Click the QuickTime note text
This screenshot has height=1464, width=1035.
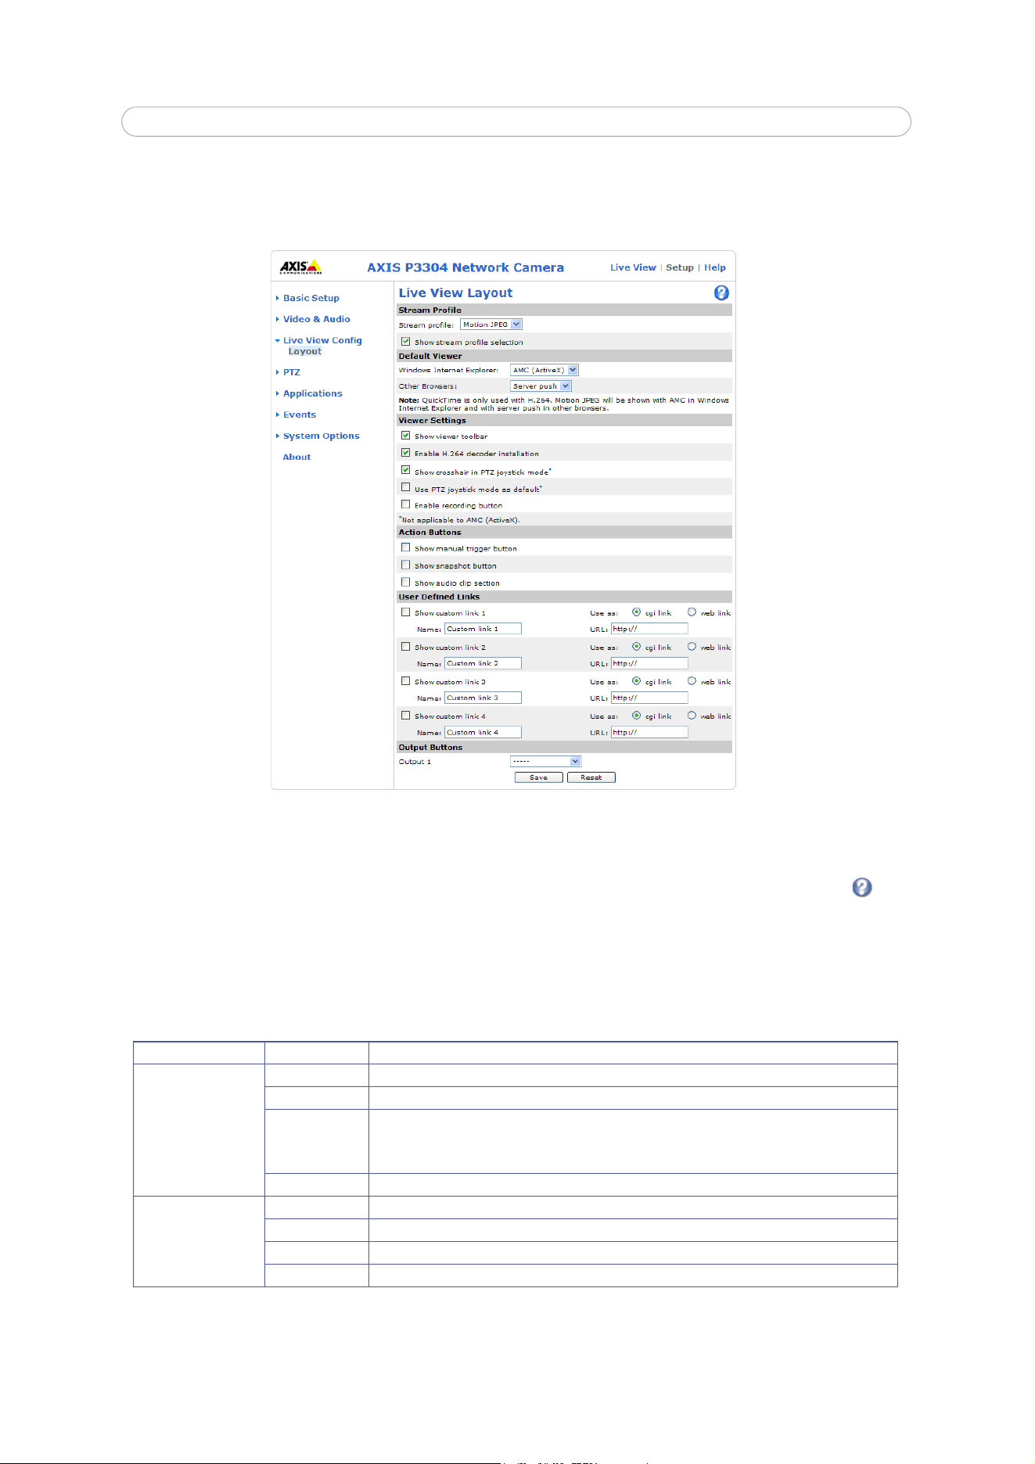564,404
